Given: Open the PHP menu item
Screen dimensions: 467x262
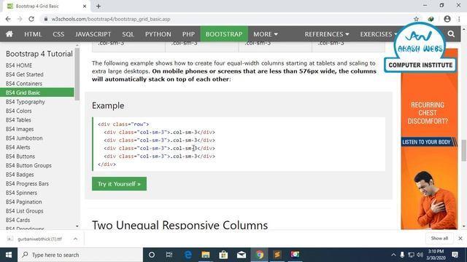Looking at the screenshot, I should click(188, 34).
